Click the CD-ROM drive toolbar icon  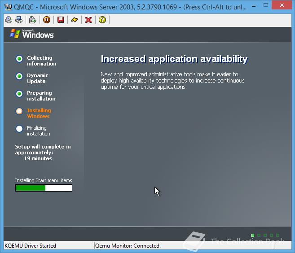coord(9,20)
